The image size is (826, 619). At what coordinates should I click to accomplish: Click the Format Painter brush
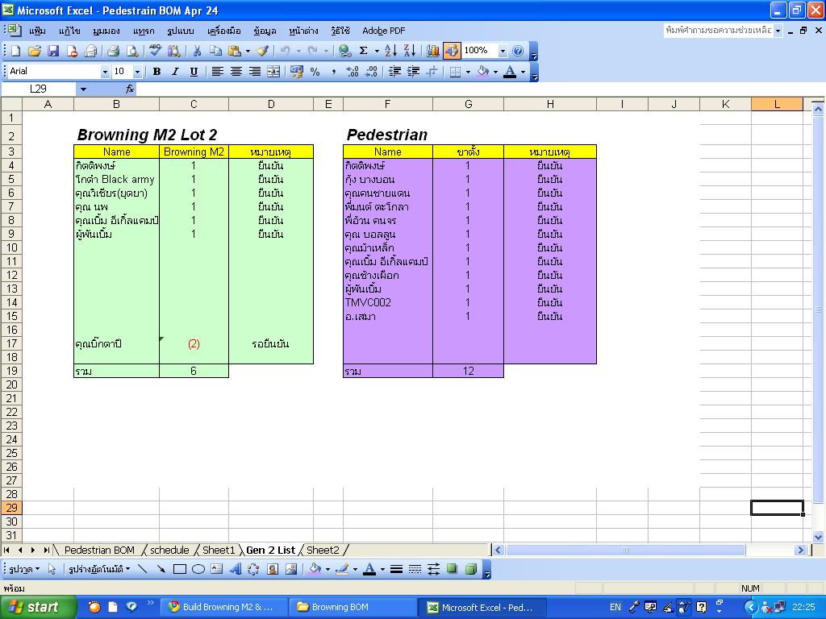[x=263, y=51]
